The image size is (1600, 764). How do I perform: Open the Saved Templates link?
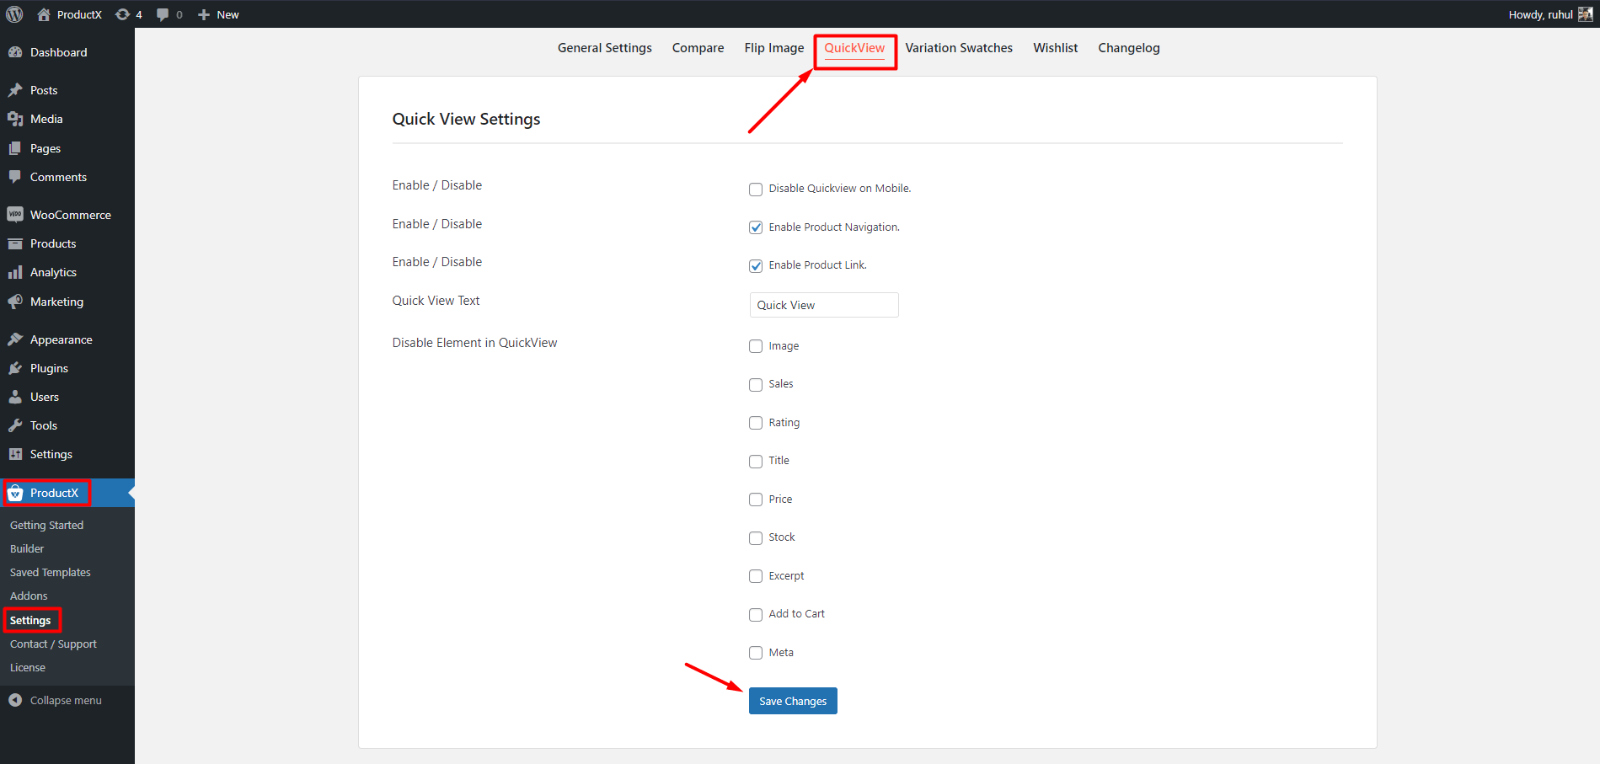click(x=50, y=572)
